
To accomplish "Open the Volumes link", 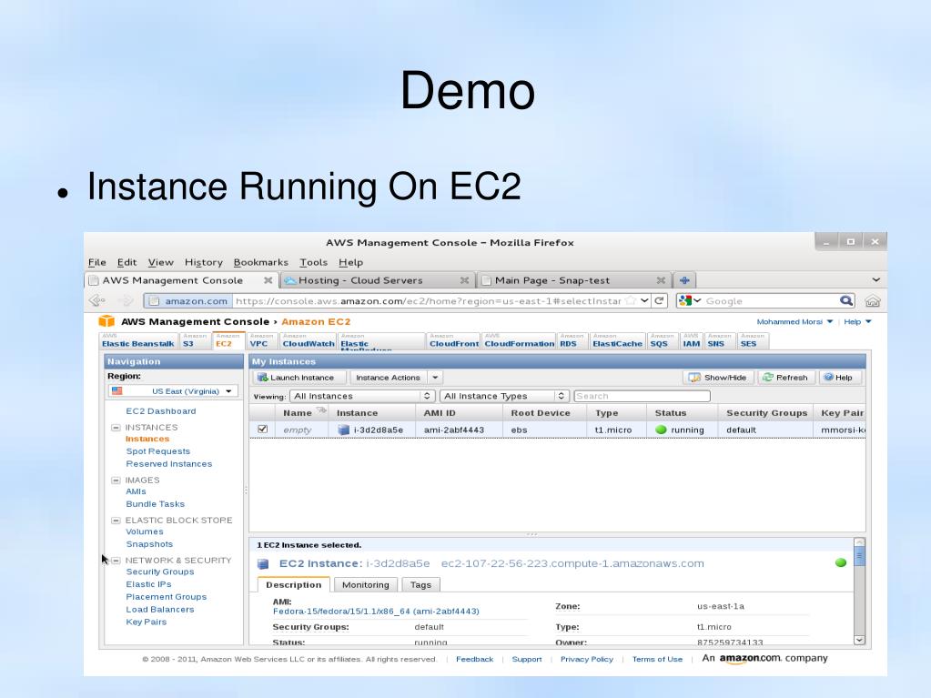I will tap(145, 531).
